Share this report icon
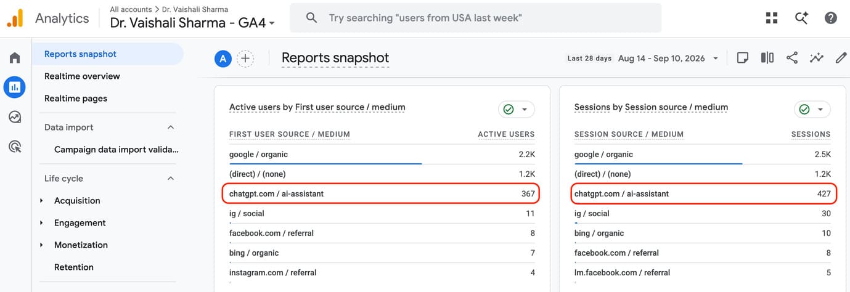 pyautogui.click(x=792, y=58)
